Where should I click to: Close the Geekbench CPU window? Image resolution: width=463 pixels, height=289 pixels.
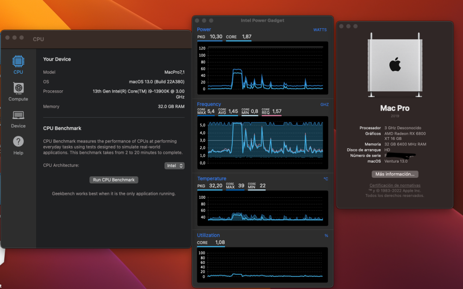7,38
